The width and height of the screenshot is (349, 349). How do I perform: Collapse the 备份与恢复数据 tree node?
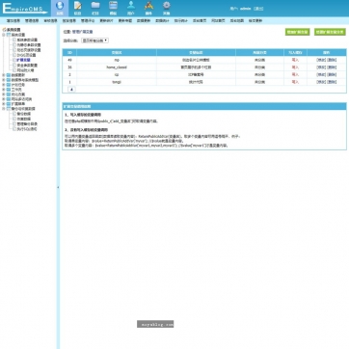[4, 109]
